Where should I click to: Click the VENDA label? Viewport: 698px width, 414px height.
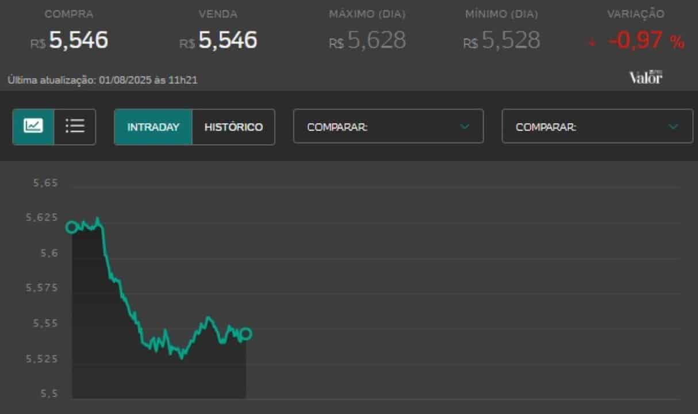tap(218, 14)
